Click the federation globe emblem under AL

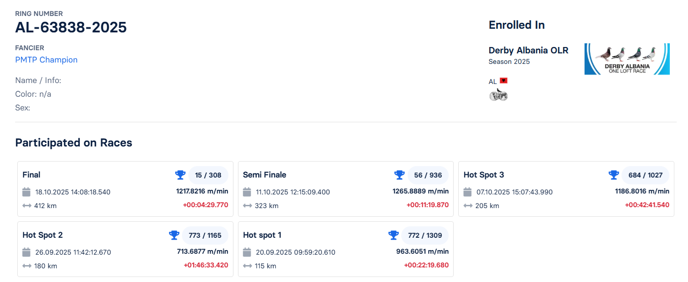click(x=498, y=95)
